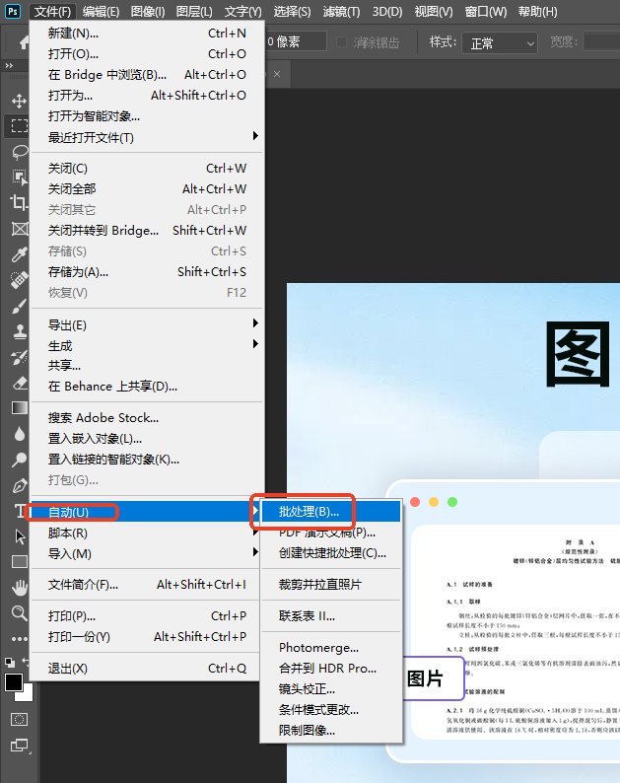Reset default foreground and background colors
The width and height of the screenshot is (620, 783).
(x=9, y=662)
